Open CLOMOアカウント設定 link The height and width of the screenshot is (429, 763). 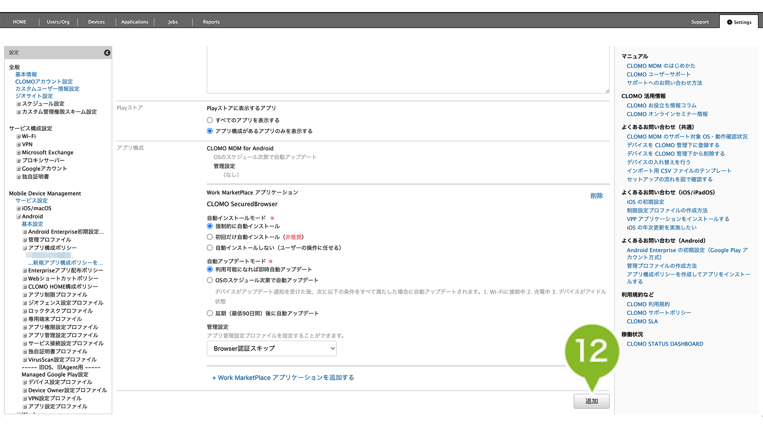[x=44, y=82]
